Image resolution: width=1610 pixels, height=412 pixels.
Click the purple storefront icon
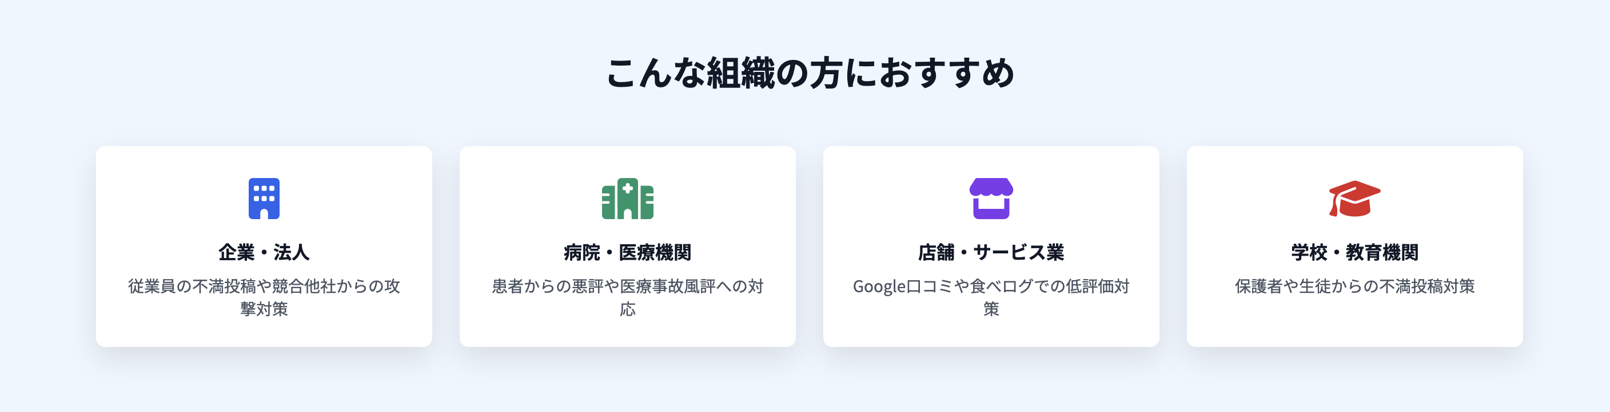point(991,199)
